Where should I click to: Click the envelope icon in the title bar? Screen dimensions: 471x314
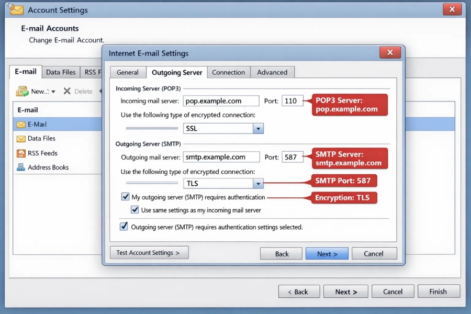coord(16,9)
